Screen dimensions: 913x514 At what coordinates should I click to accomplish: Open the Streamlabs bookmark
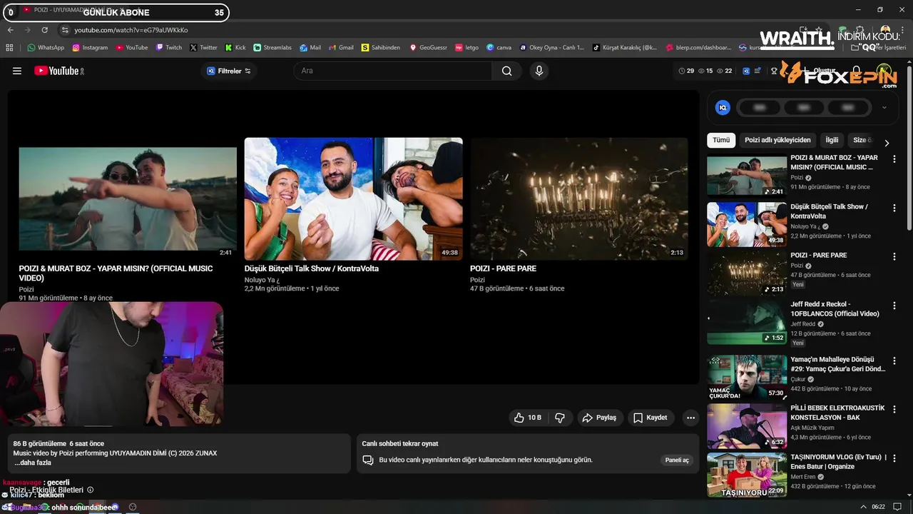272,48
